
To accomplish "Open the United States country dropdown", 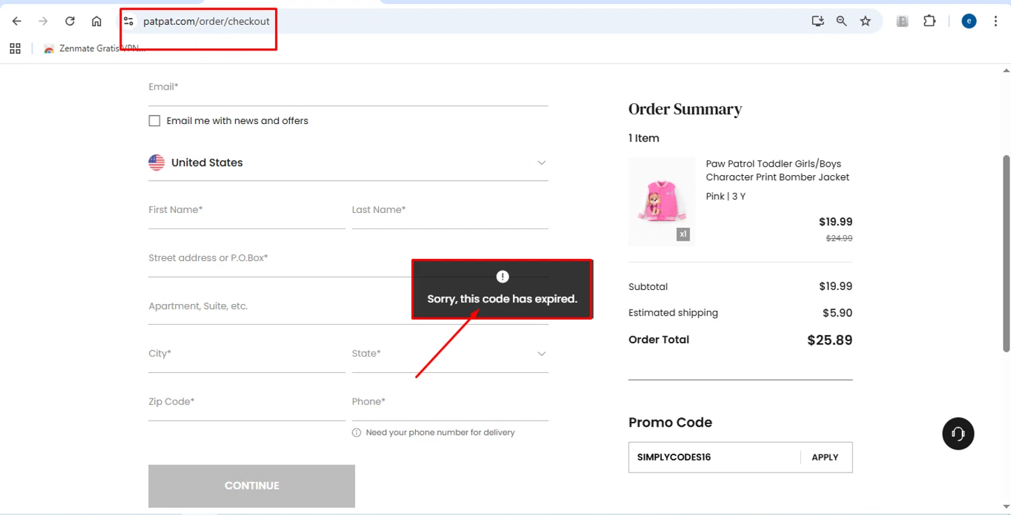I will [348, 162].
